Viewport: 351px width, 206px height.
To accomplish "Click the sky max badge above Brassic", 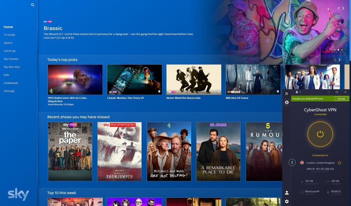I will click(x=48, y=22).
